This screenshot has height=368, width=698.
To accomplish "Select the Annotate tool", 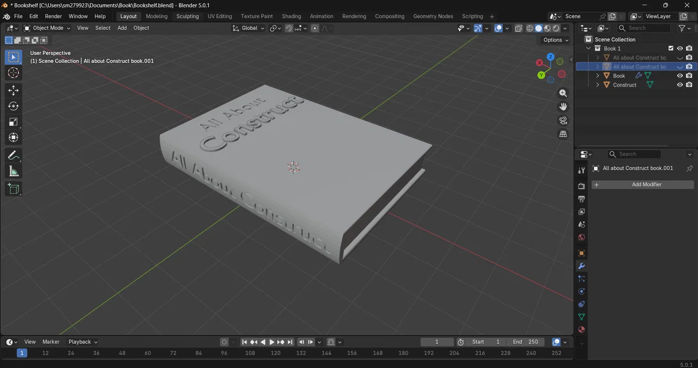I will tap(13, 155).
